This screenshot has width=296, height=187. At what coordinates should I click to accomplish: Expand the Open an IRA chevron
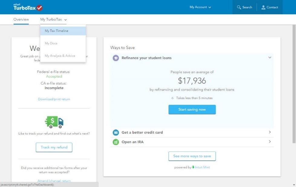tap(270, 142)
